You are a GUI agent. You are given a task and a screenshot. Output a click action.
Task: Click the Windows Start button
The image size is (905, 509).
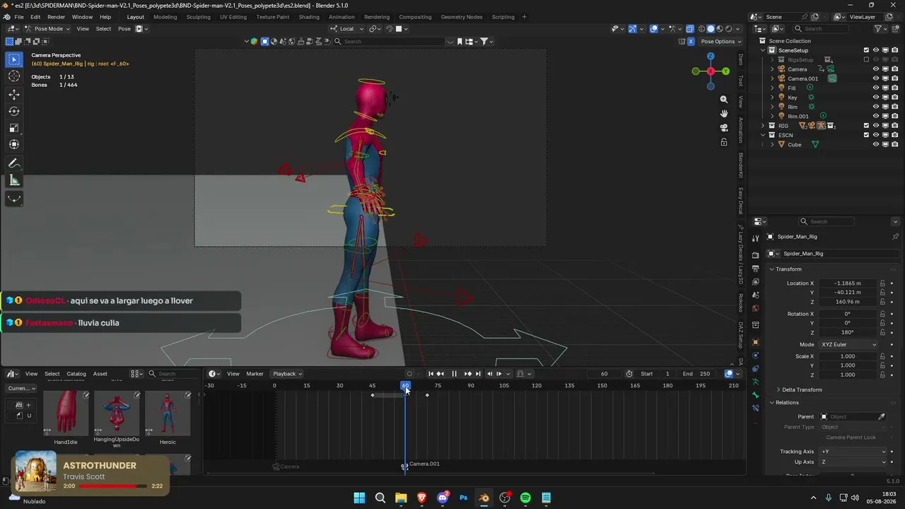(x=359, y=498)
